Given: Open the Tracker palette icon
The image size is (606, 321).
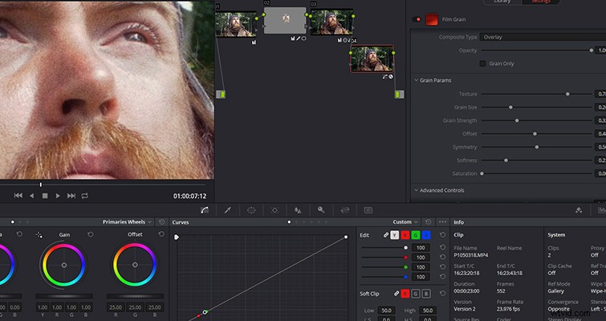Looking at the screenshot, I should click(x=275, y=210).
